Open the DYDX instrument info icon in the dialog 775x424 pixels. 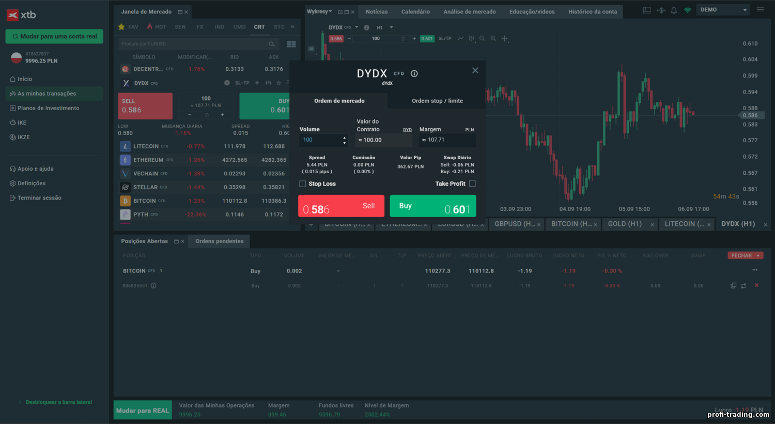tap(414, 73)
